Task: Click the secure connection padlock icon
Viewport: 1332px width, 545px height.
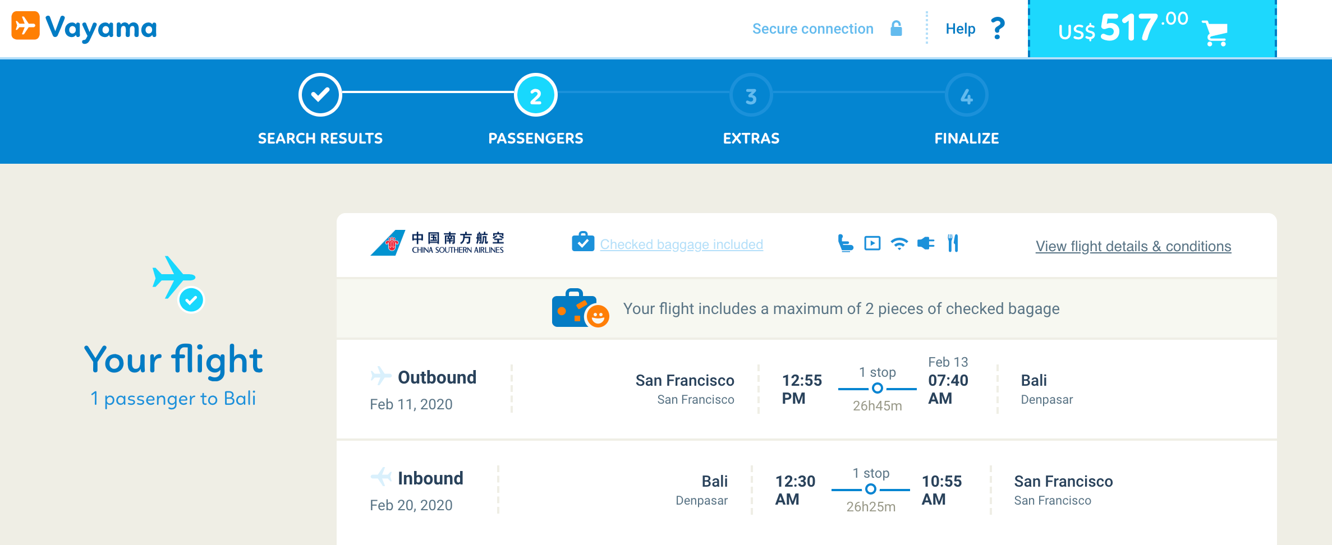Action: pyautogui.click(x=896, y=28)
